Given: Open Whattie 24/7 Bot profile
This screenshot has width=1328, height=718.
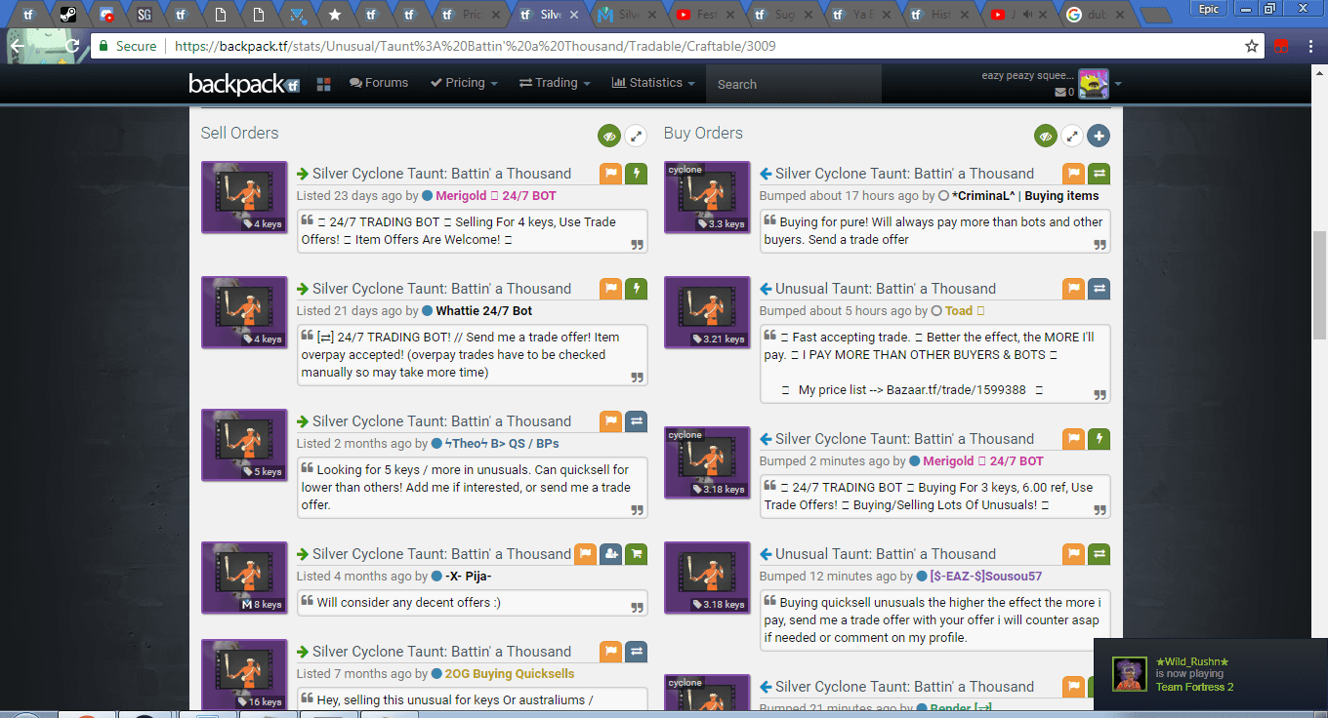Looking at the screenshot, I should tap(483, 311).
